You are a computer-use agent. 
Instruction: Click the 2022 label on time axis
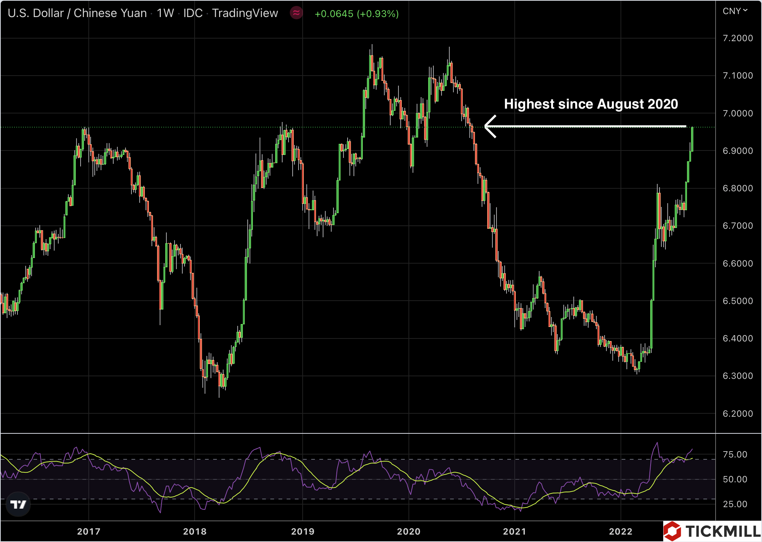[x=620, y=531]
